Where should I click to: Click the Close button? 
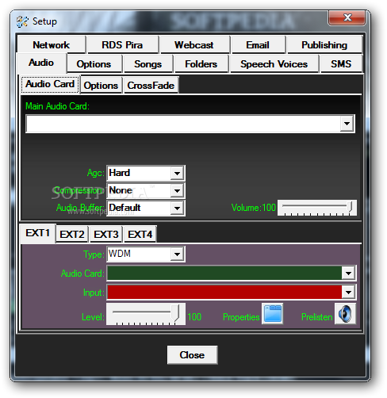pyautogui.click(x=192, y=355)
